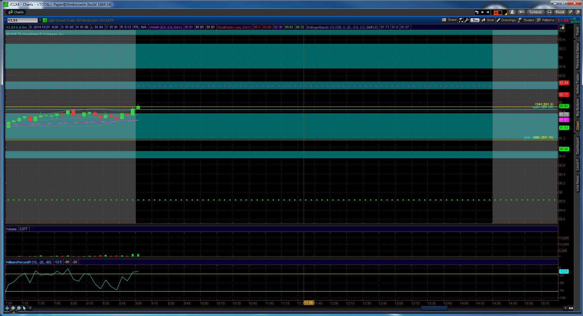Viewport: 583px width, 316px height.
Task: Click the gray 91.73 price bubble
Action: pyautogui.click(x=564, y=114)
